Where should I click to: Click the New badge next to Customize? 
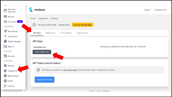[x=20, y=21]
